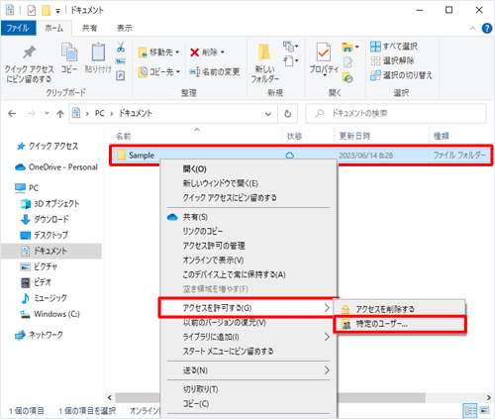495x419 pixels.
Task: Open the address bar history dropdown
Action: point(268,114)
